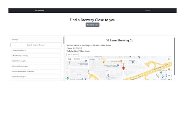Click The Coffee Shop orange pin
The image size is (185, 125).
click(x=121, y=61)
